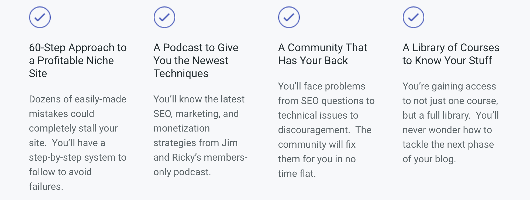Select 'A Library of Courses to Know Your Stuff' heading

(451, 54)
